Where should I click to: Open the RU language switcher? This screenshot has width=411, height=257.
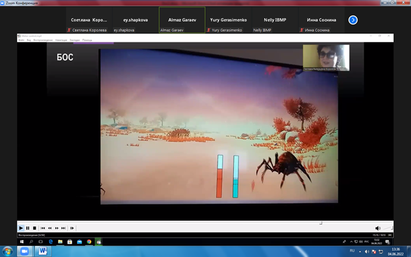point(352,251)
